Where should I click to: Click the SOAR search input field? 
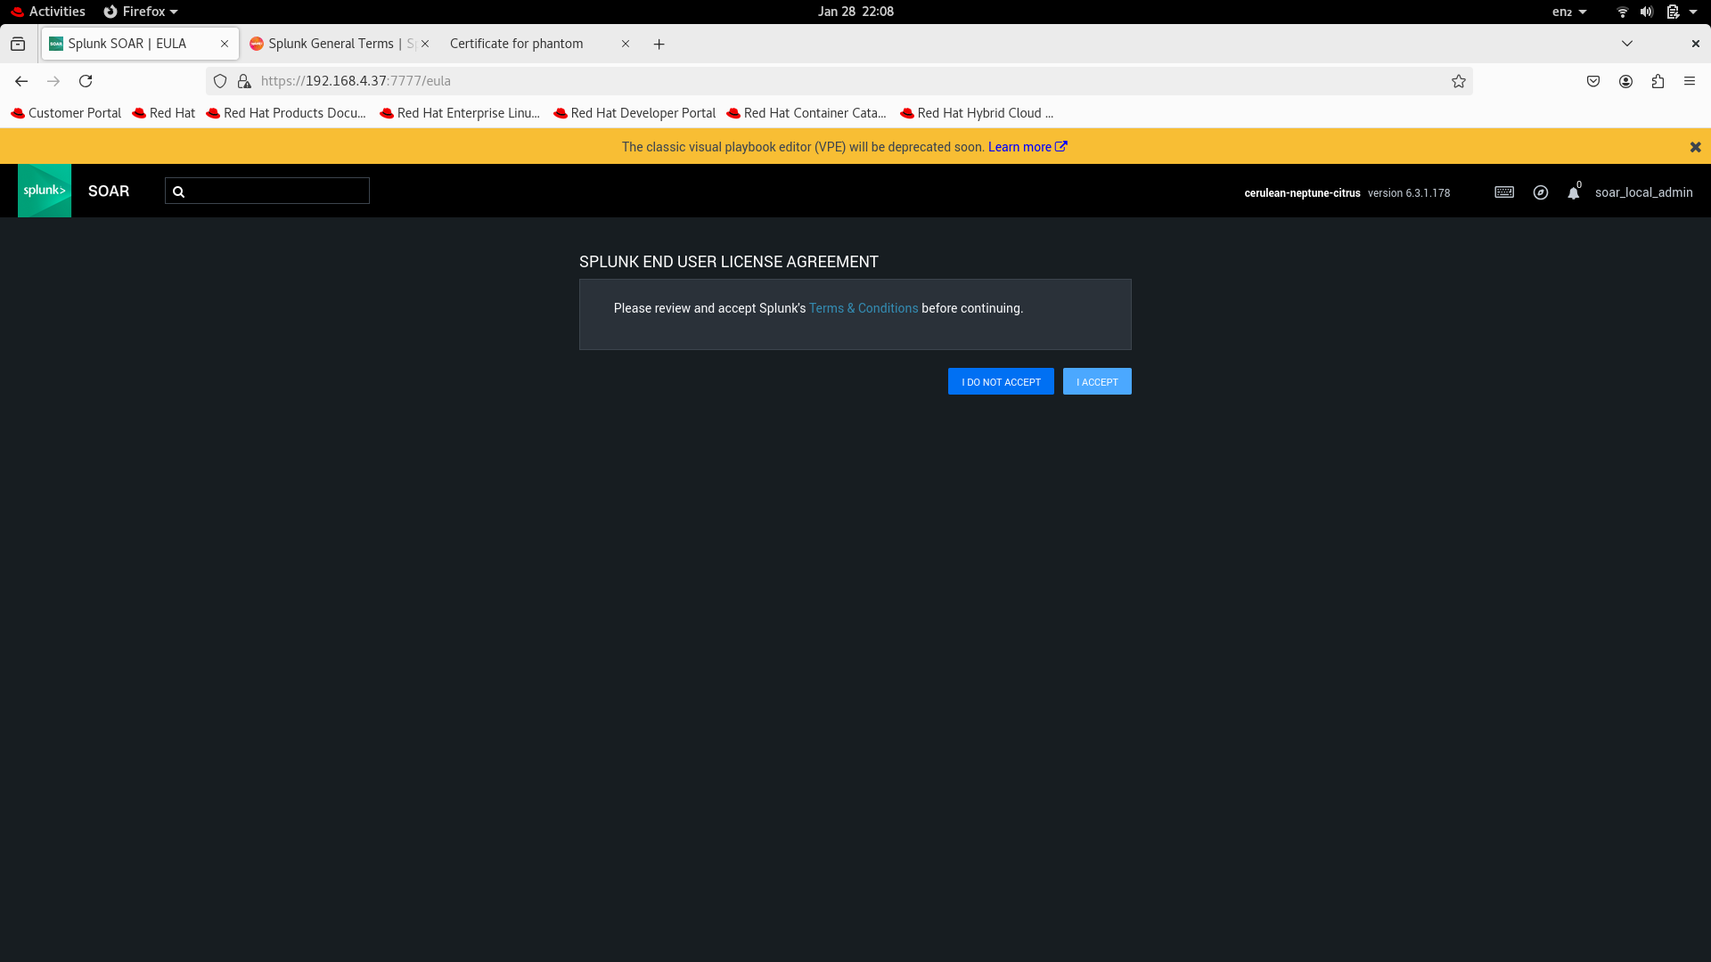pyautogui.click(x=276, y=191)
